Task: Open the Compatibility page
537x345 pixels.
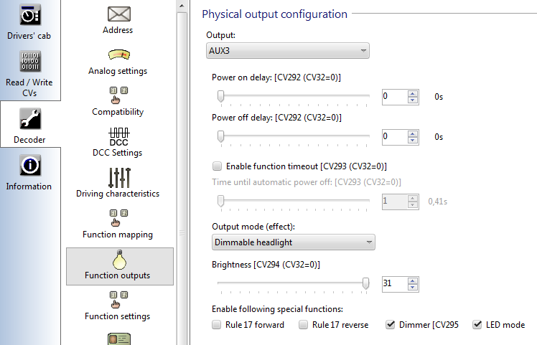Action: [118, 101]
